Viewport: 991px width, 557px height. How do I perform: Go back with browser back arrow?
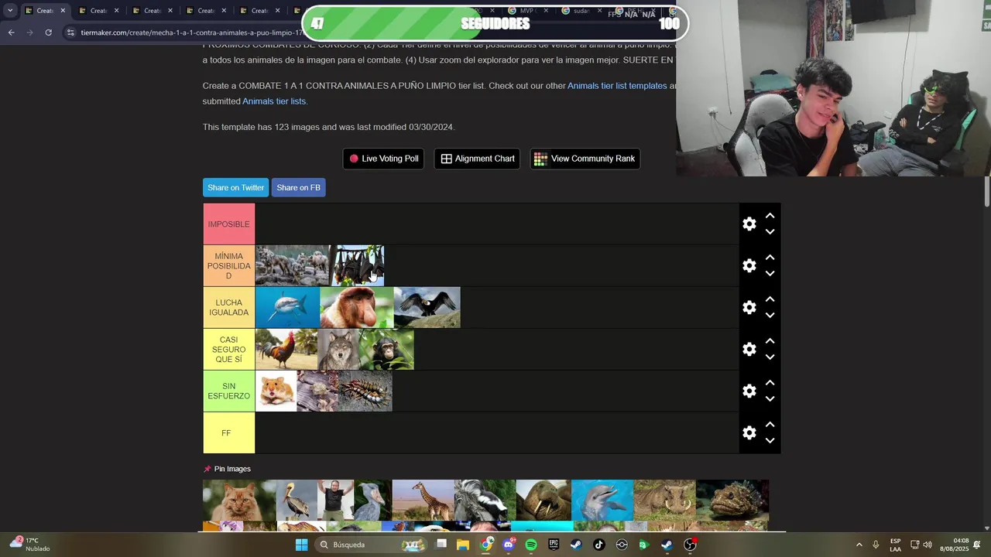click(x=11, y=32)
